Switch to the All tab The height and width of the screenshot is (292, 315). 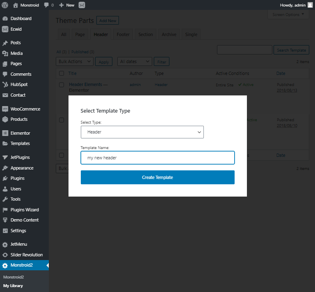[x=64, y=34]
